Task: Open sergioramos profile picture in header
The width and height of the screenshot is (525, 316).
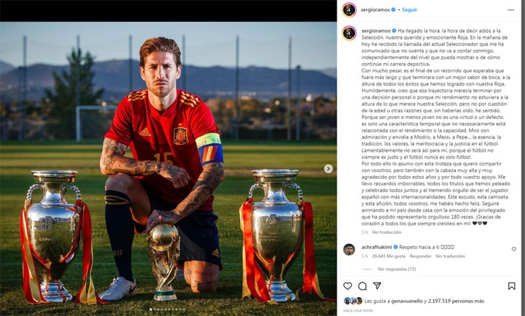Action: [349, 10]
